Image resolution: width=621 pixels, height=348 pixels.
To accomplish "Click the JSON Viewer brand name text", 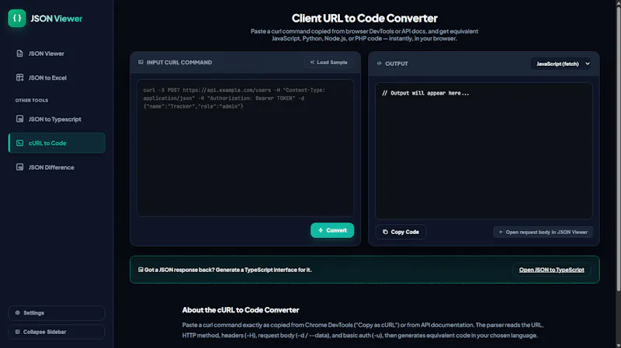I will (x=57, y=19).
